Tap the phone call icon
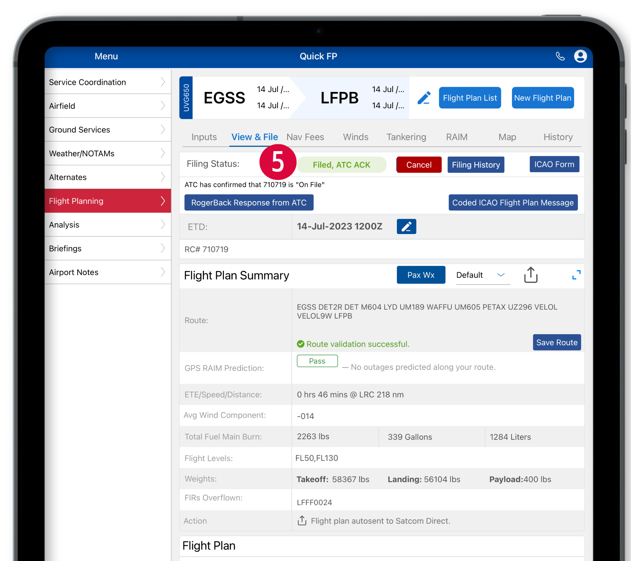637x561 pixels. tap(560, 56)
